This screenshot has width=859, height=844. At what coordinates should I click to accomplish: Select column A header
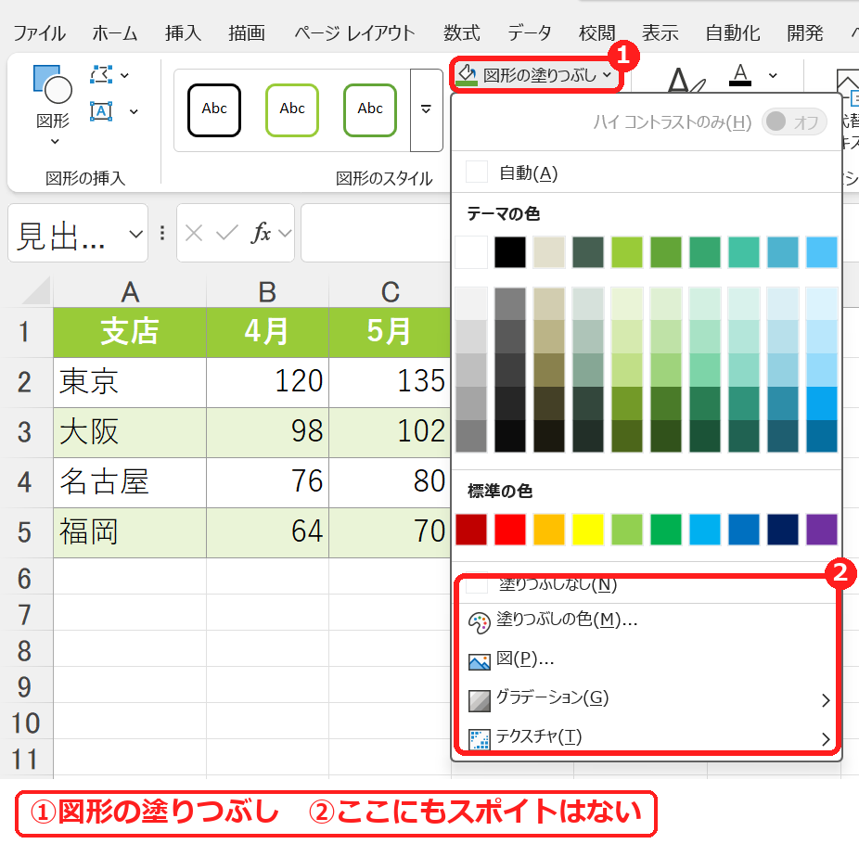[x=130, y=291]
